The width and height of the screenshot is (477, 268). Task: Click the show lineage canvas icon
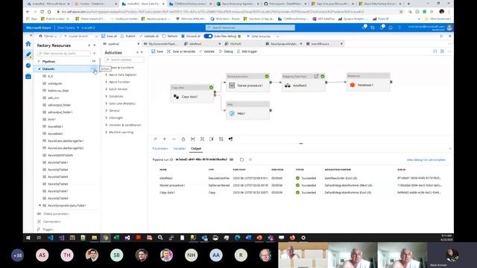(x=230, y=139)
